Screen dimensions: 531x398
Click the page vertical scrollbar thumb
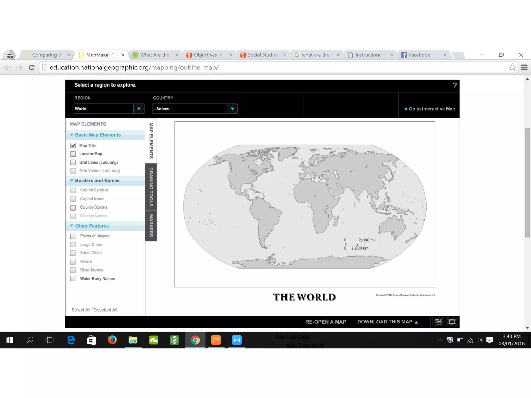(527, 182)
